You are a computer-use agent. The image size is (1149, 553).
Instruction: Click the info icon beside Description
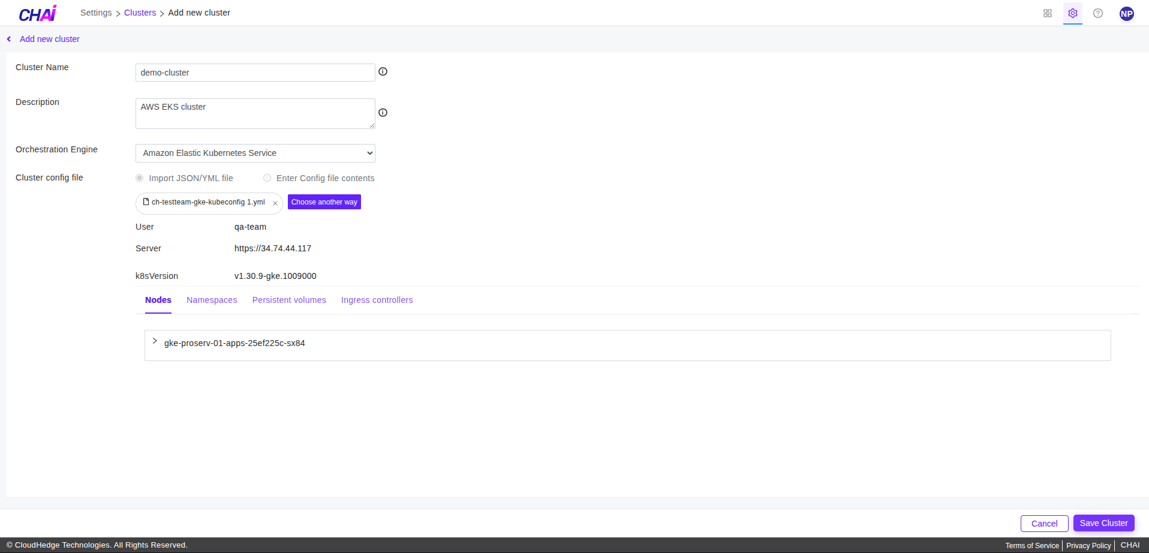(383, 113)
